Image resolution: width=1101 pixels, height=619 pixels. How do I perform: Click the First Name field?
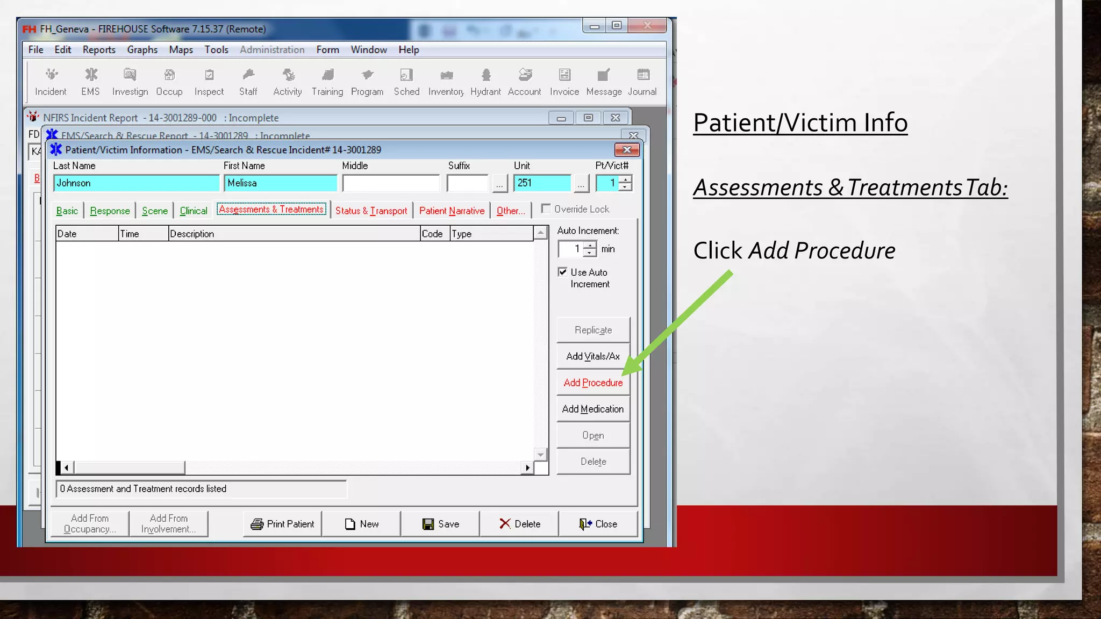pos(281,183)
